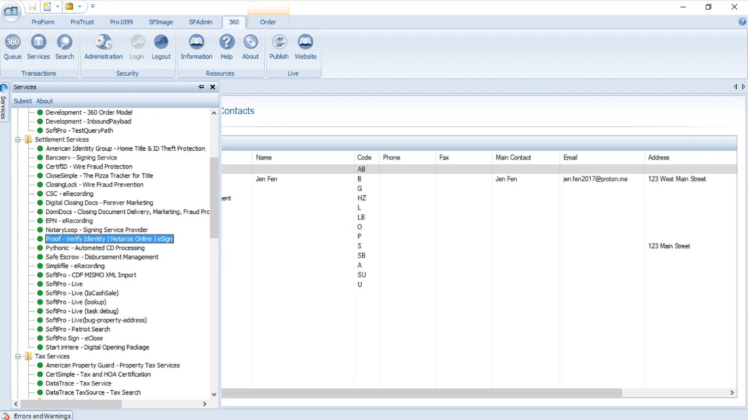
Task: Open the Website icon
Action: [305, 47]
